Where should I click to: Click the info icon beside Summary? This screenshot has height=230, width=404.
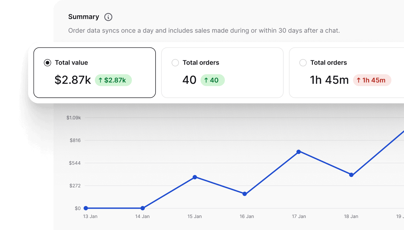108,17
